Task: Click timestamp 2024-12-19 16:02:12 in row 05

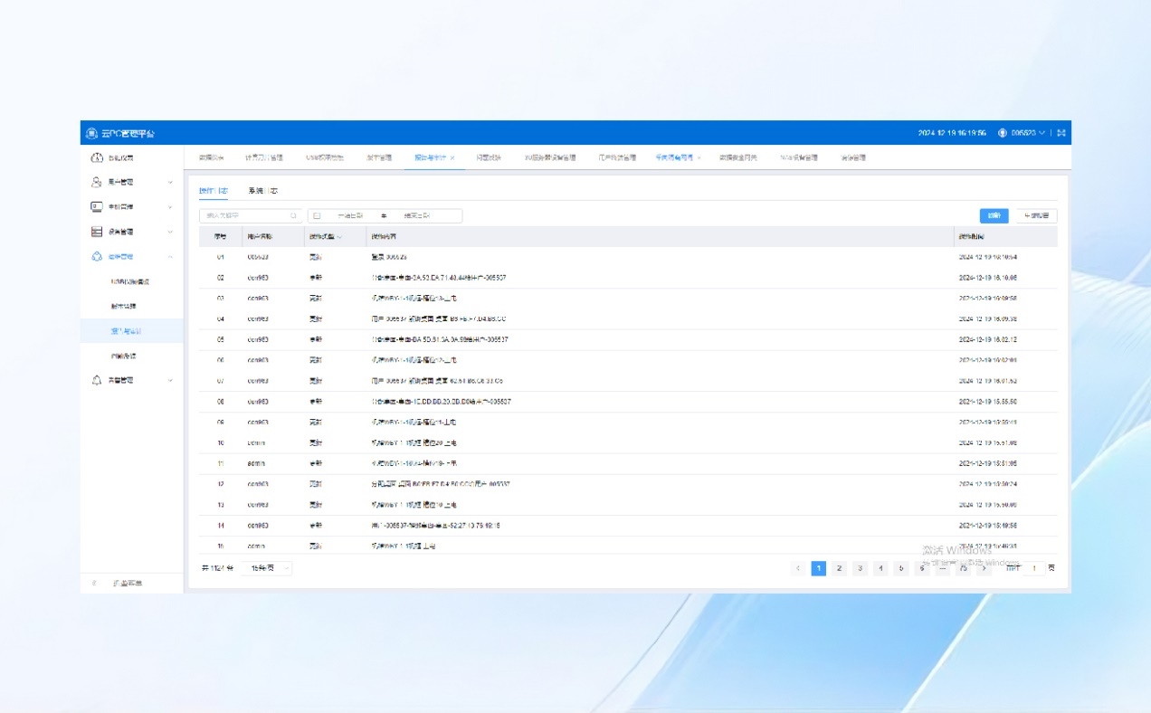Action: [987, 339]
